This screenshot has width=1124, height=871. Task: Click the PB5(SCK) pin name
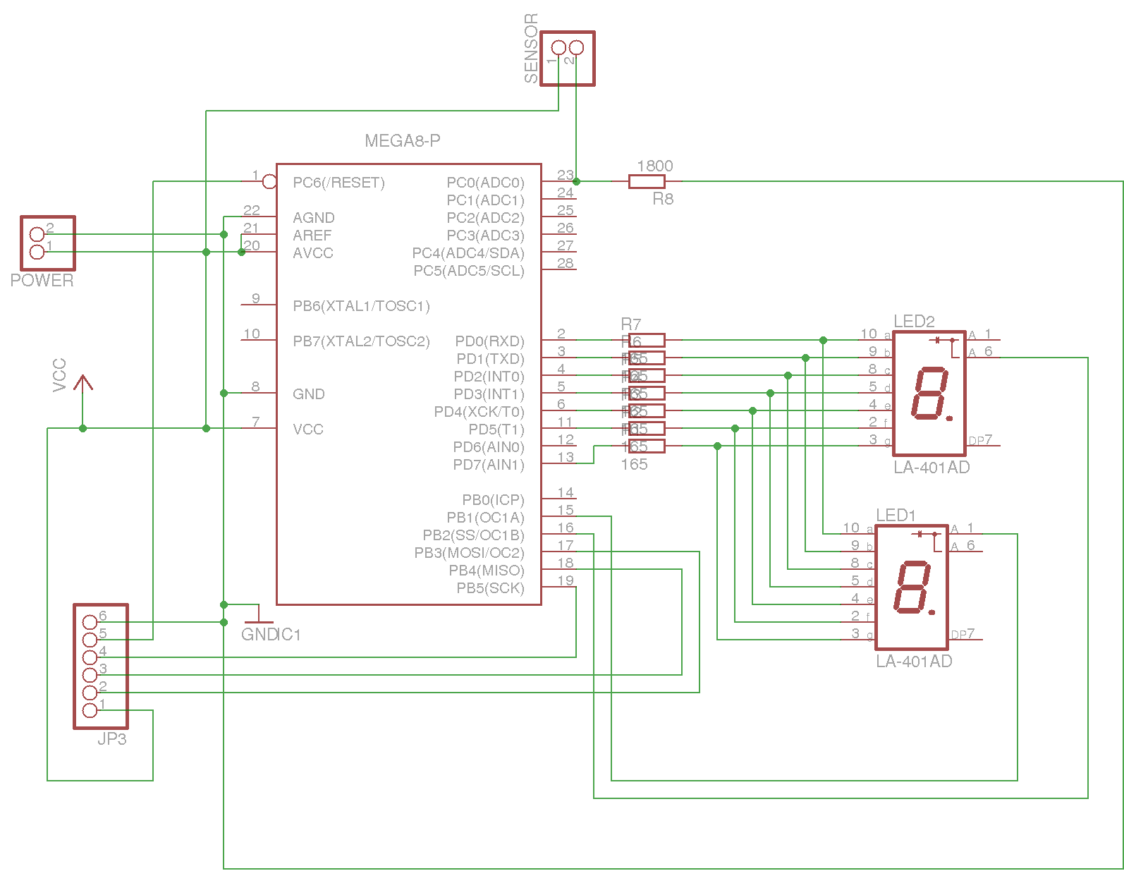coord(491,588)
